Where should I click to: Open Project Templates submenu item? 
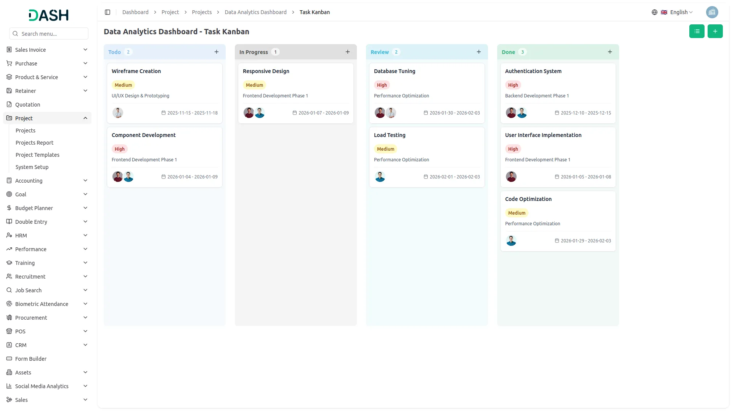point(37,155)
